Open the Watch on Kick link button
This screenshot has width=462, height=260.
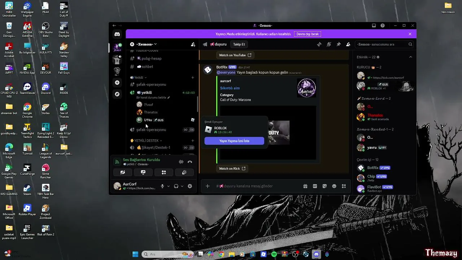(232, 169)
